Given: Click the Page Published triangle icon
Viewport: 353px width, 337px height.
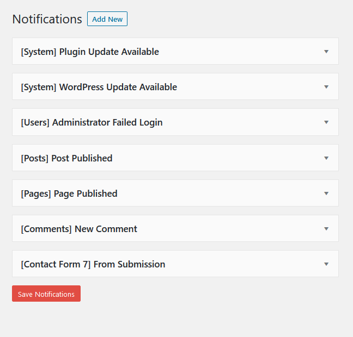Looking at the screenshot, I should [x=326, y=194].
